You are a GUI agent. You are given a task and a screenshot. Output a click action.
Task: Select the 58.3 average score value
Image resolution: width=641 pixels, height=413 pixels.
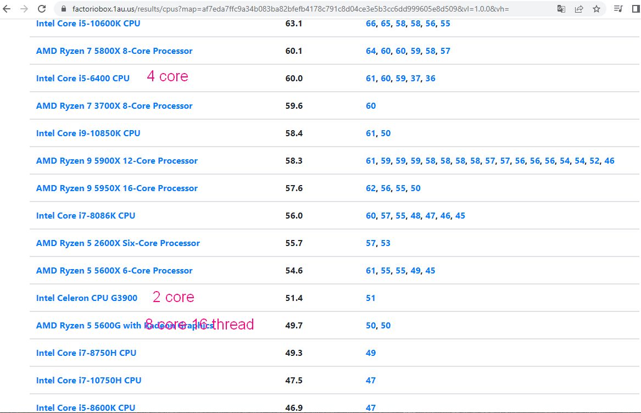294,160
